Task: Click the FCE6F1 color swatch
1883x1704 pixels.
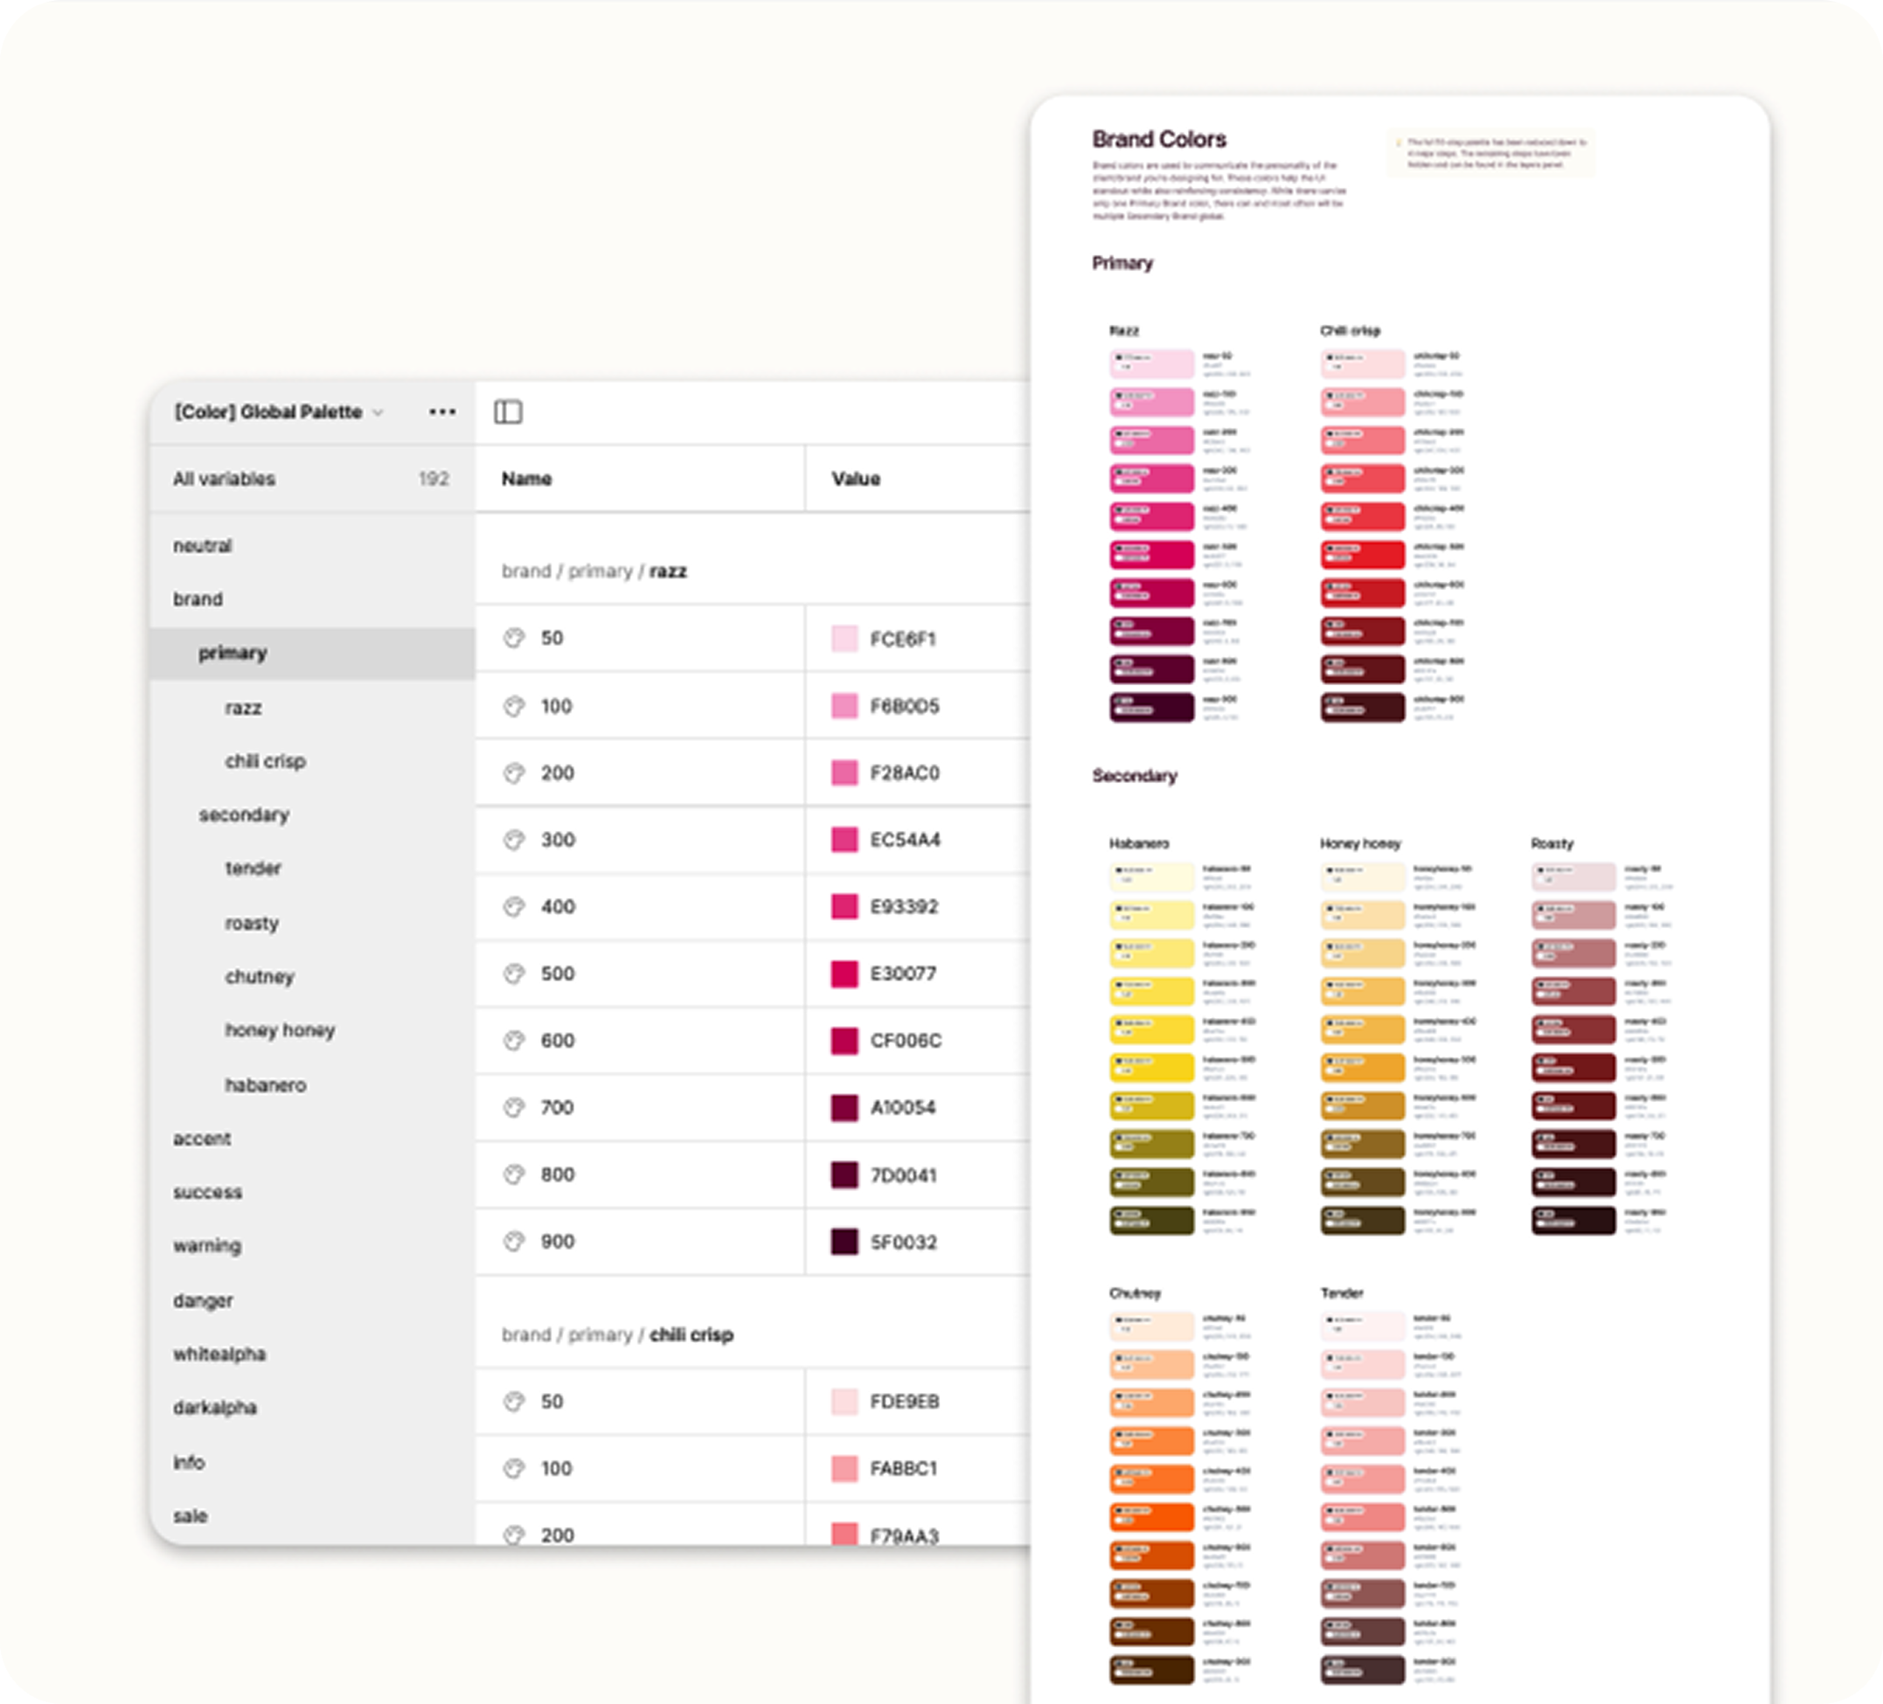Action: point(844,640)
